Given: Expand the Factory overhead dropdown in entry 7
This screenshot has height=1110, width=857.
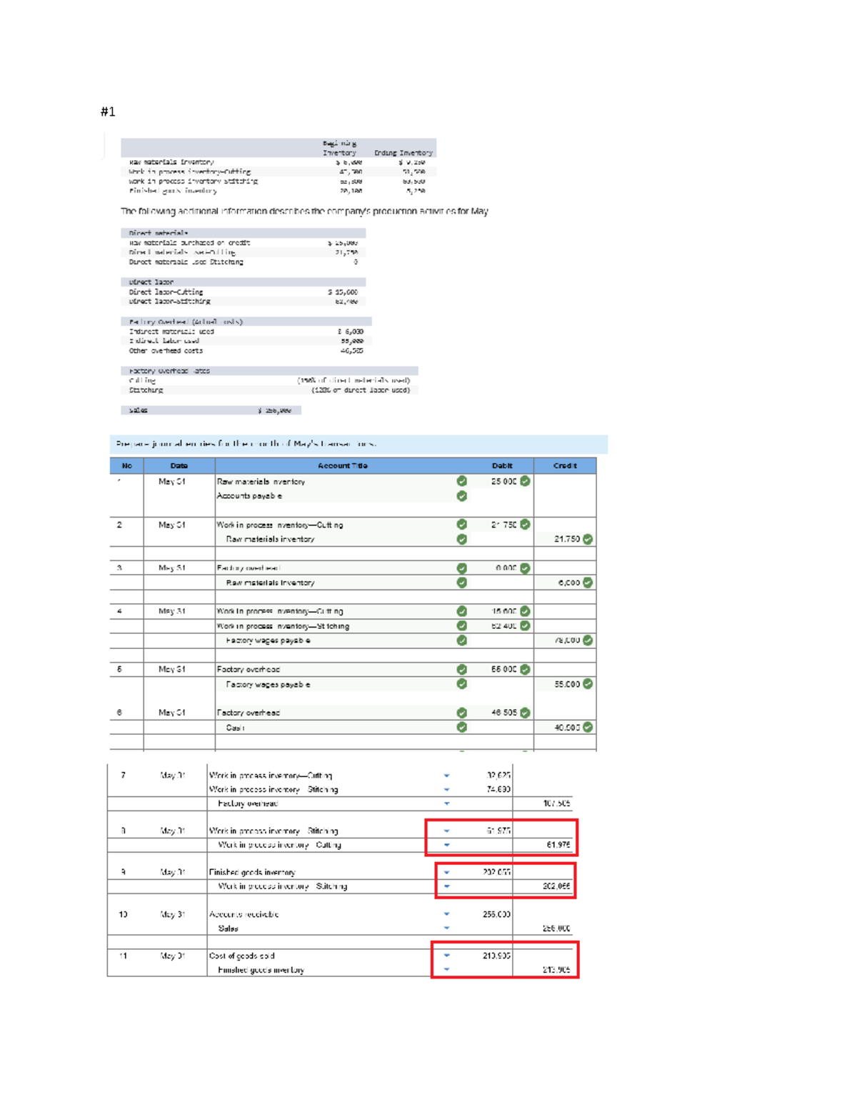Looking at the screenshot, I should tap(446, 804).
